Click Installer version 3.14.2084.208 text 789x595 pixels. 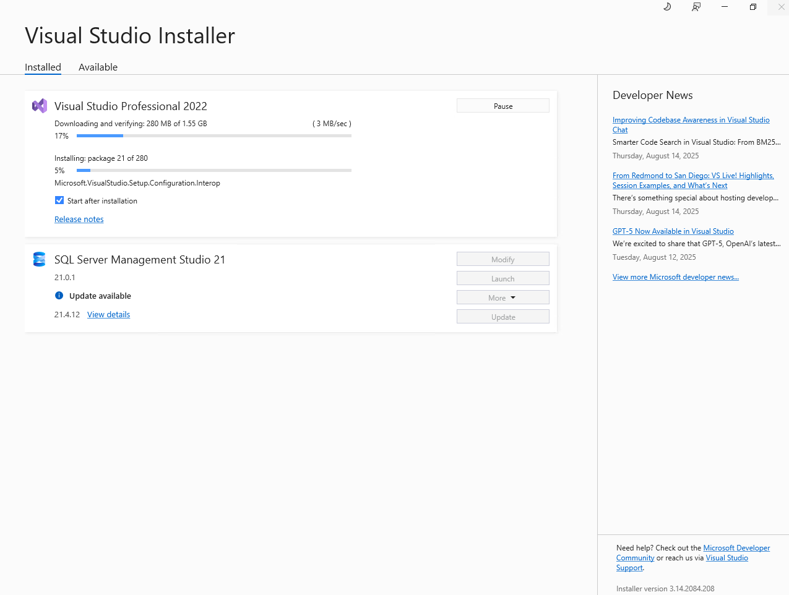point(665,589)
